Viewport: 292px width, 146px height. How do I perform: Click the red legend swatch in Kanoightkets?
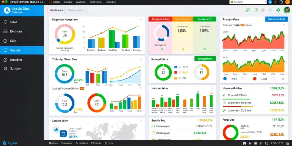pyautogui.click(x=175, y=72)
